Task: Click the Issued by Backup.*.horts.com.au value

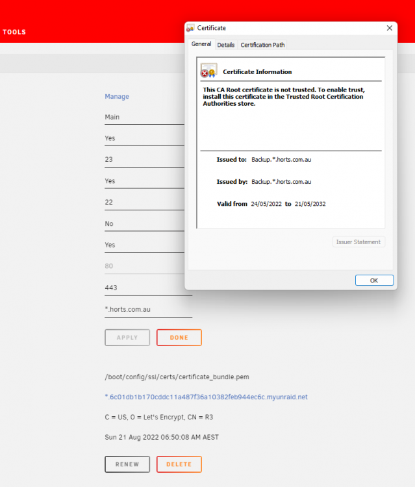Action: 281,182
